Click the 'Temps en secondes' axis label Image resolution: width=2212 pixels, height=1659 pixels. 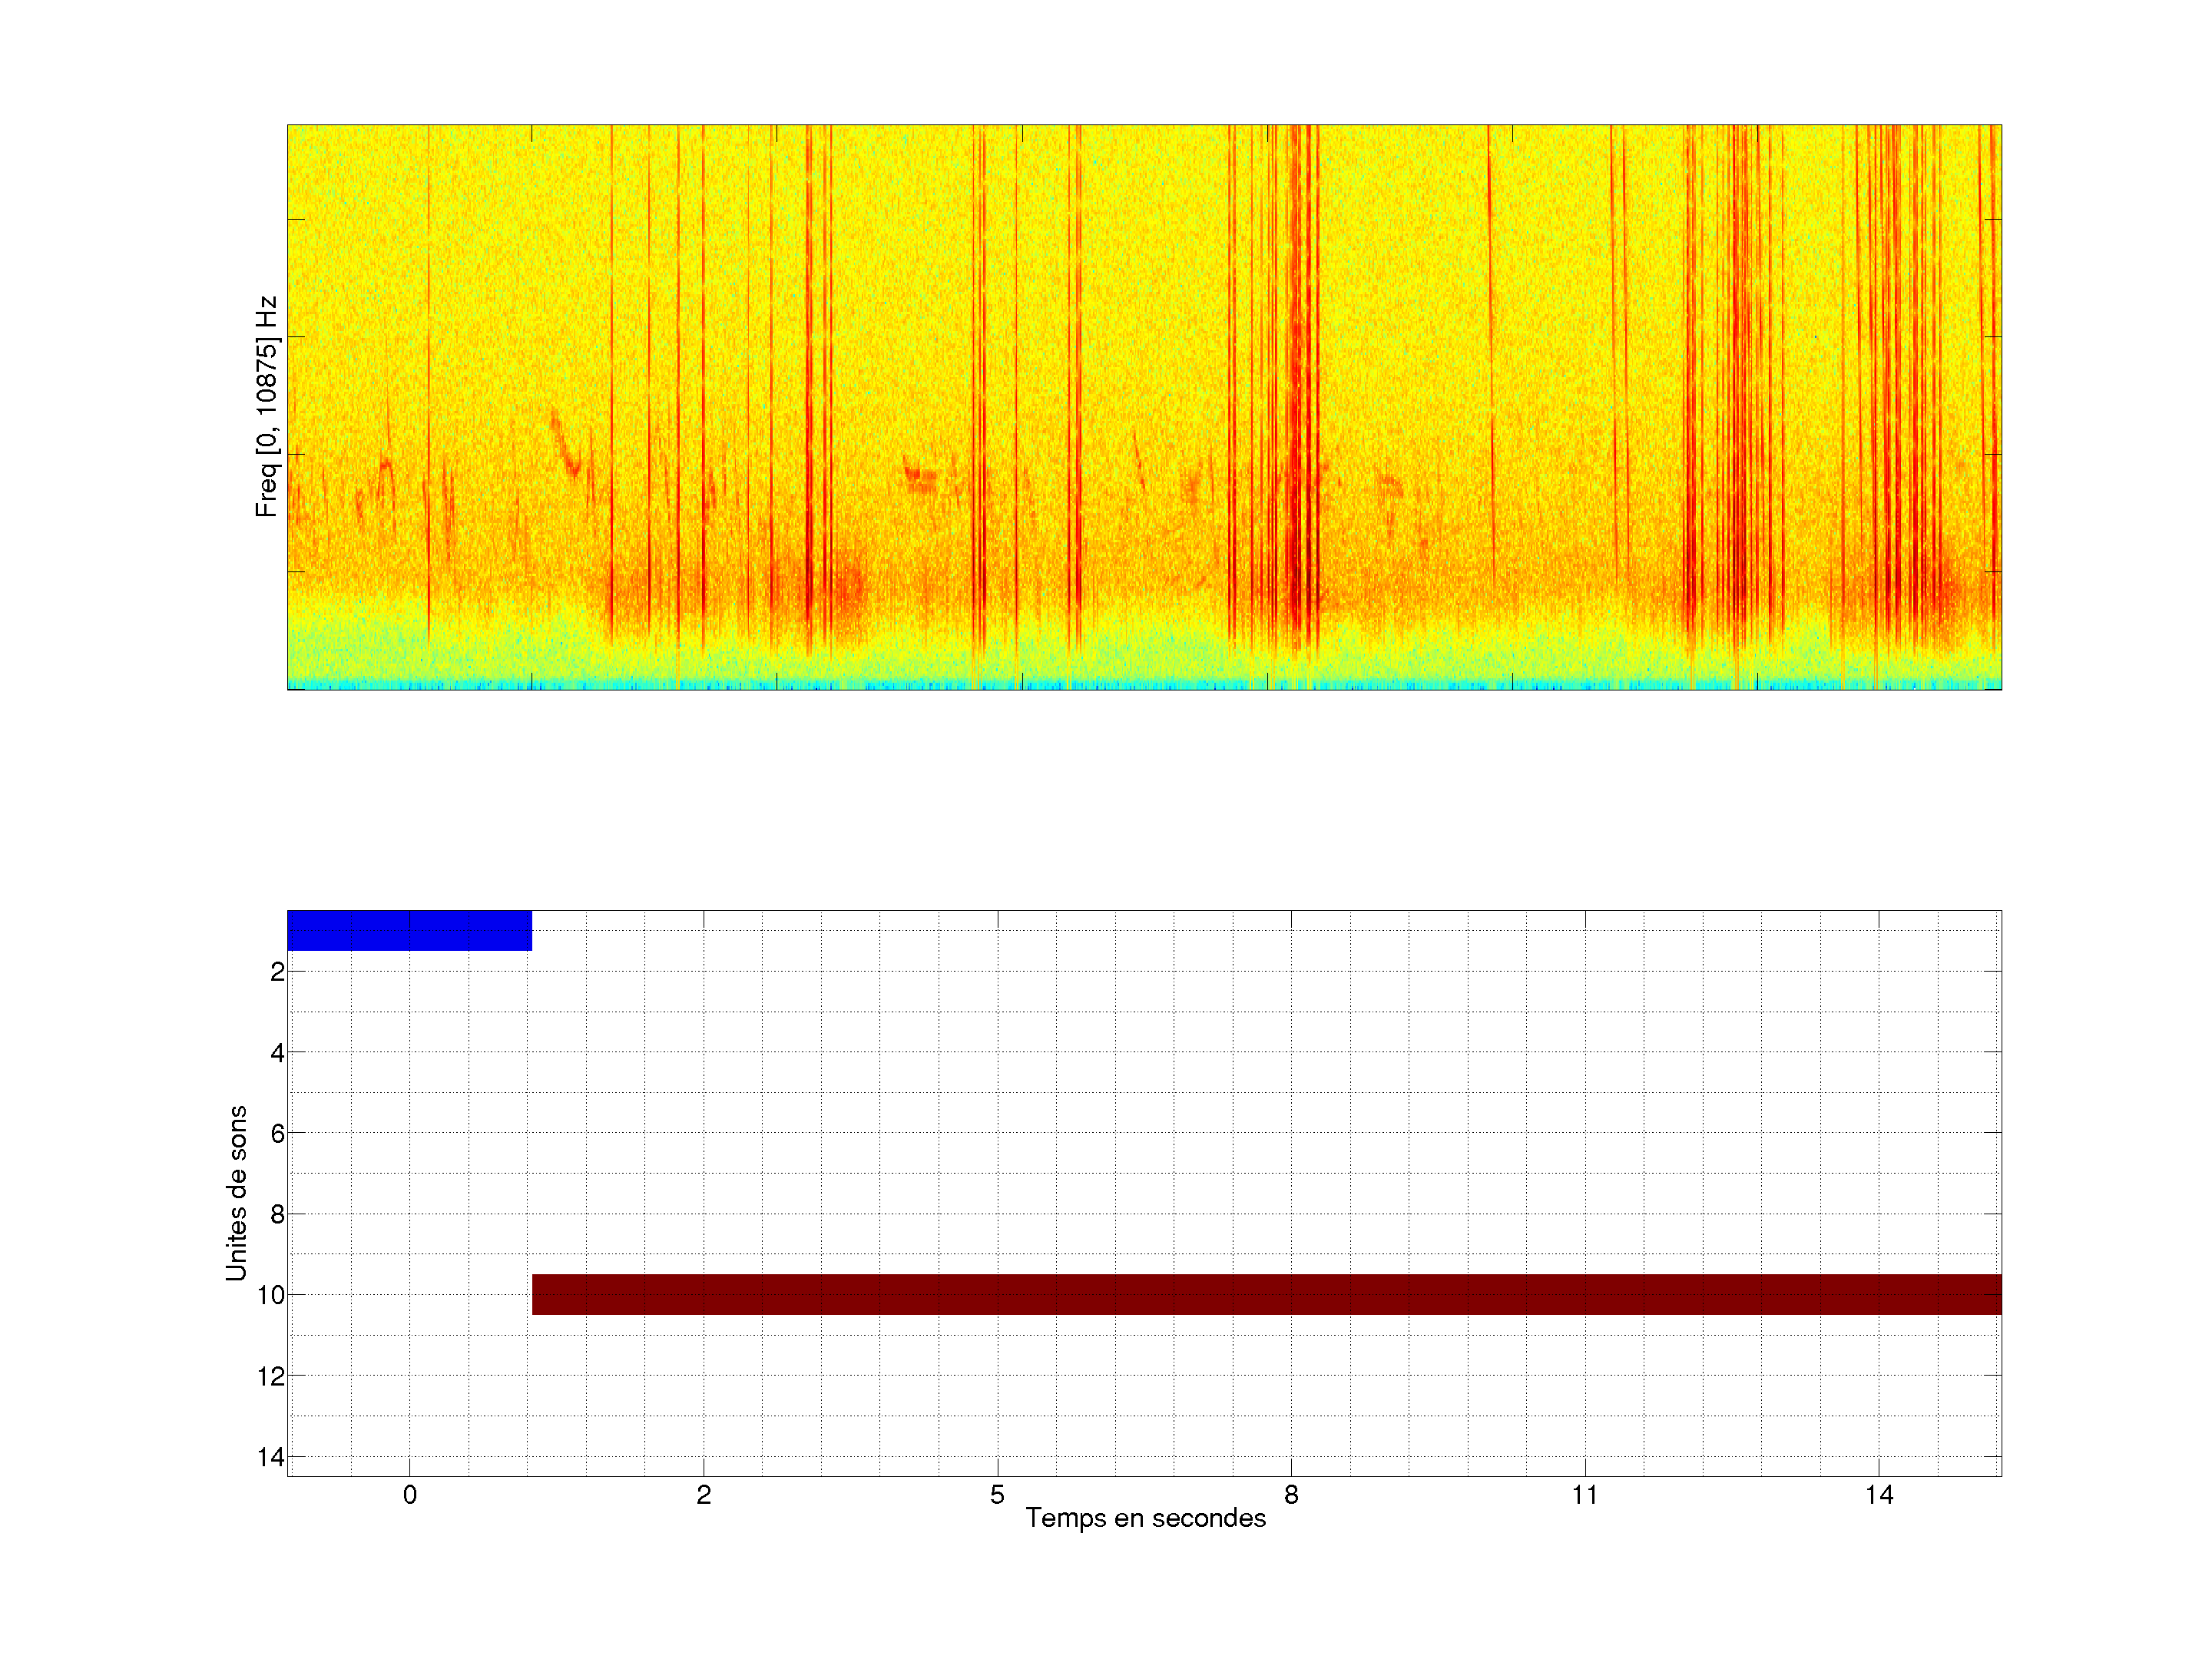1145,1518
